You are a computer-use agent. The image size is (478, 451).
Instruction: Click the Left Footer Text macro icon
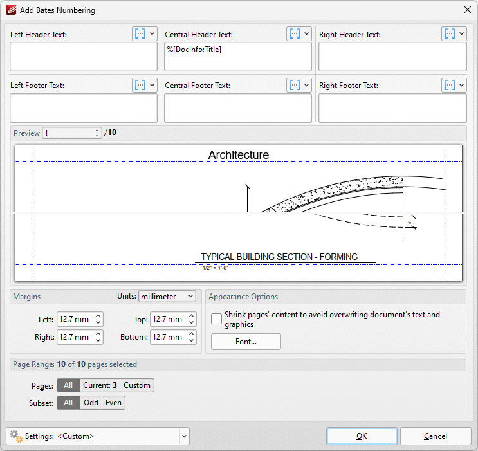pos(140,85)
